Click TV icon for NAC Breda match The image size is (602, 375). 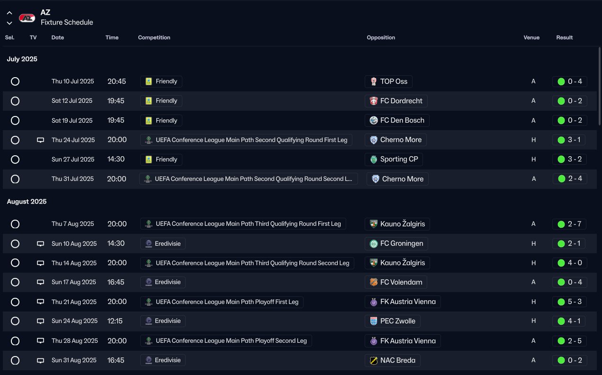tap(41, 360)
